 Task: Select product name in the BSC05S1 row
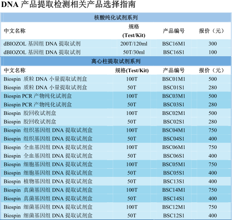pos(48,173)
